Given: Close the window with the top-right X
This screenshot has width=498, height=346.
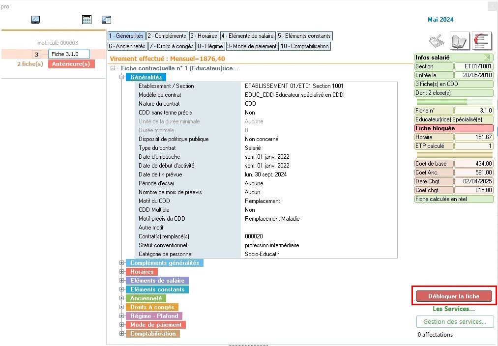Looking at the screenshot, I should [x=493, y=6].
